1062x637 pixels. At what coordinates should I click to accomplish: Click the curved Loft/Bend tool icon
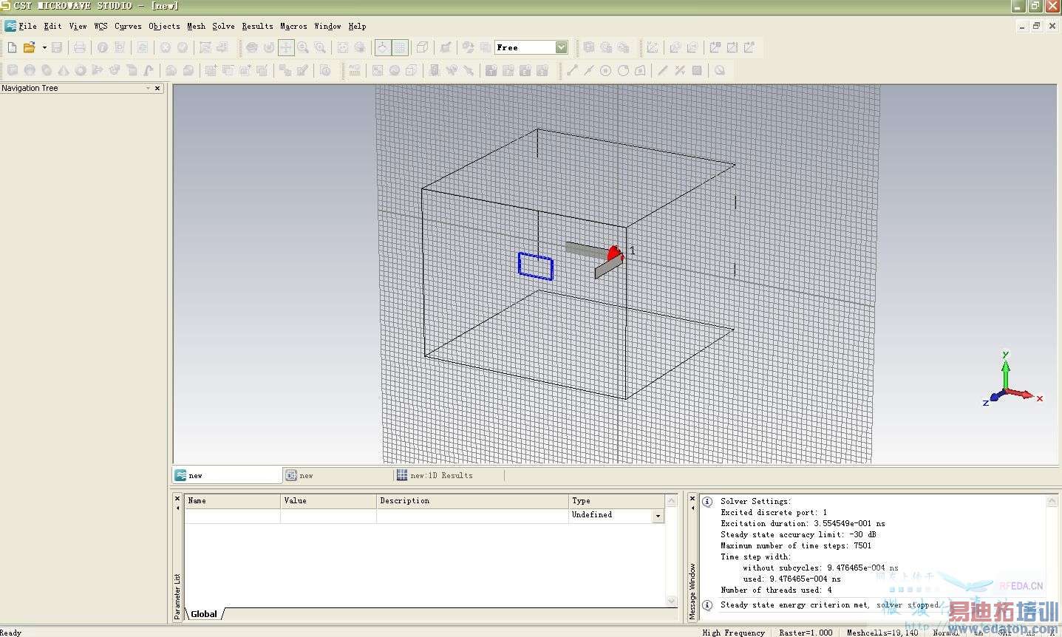click(x=149, y=70)
